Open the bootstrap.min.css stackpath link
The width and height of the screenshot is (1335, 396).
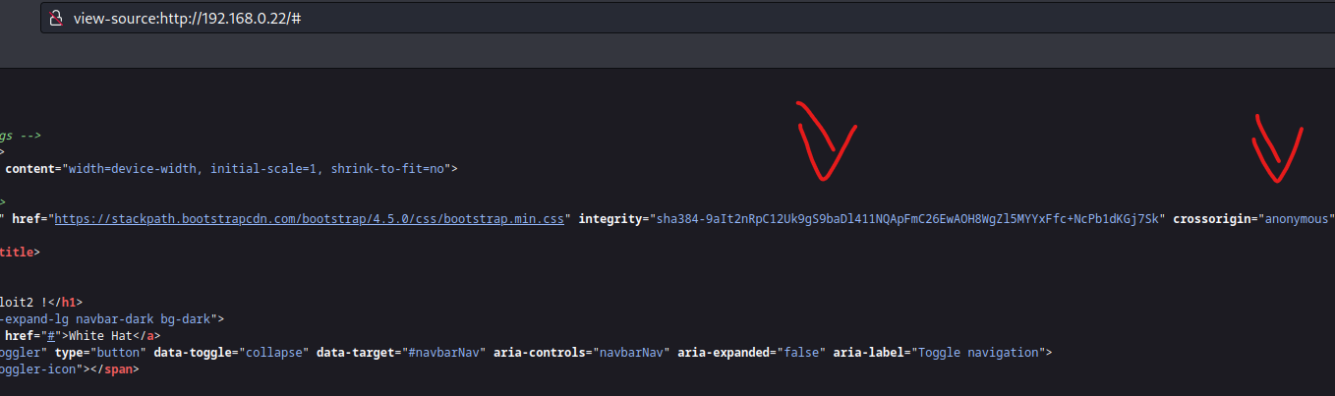tap(310, 218)
